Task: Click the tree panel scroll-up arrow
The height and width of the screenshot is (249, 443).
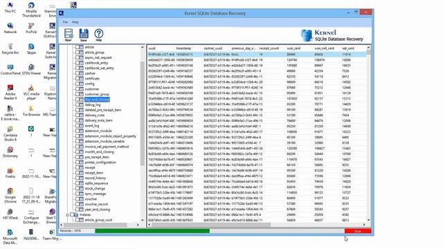Action: coord(142,48)
